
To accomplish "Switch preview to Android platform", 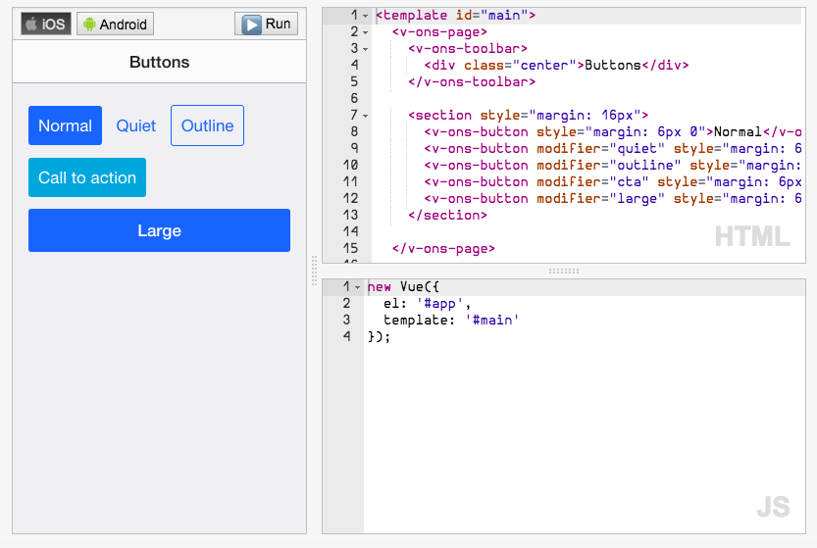I will click(x=115, y=24).
